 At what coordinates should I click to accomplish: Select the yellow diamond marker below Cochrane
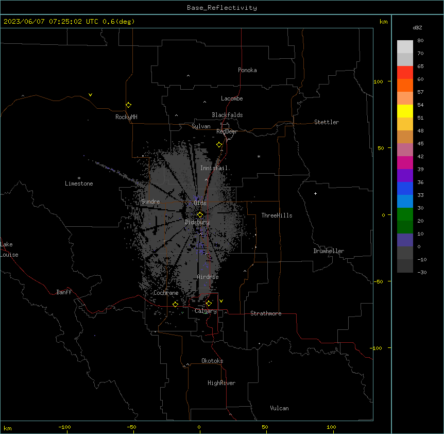tap(175, 304)
